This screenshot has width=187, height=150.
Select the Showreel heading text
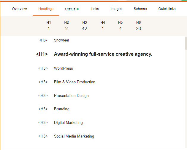[61, 40]
